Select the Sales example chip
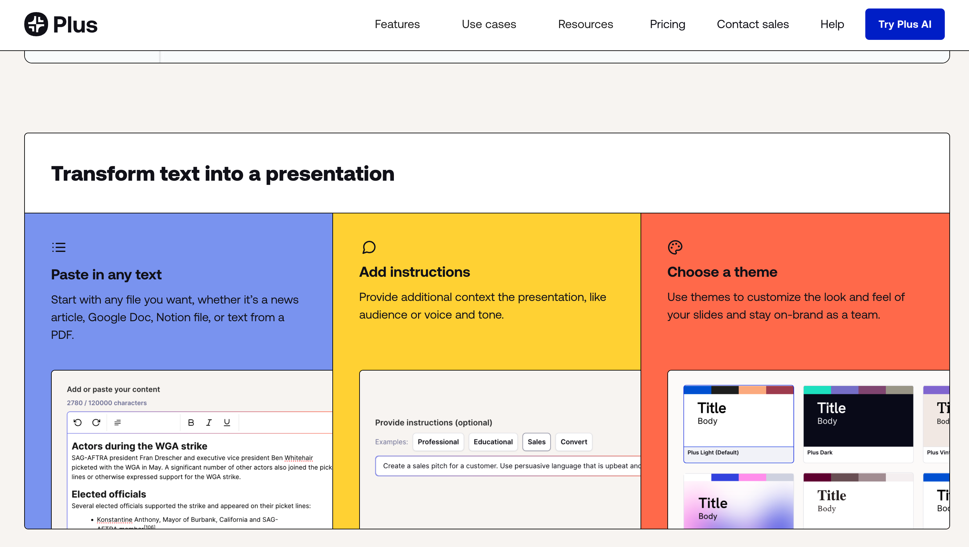The width and height of the screenshot is (969, 547). click(537, 442)
